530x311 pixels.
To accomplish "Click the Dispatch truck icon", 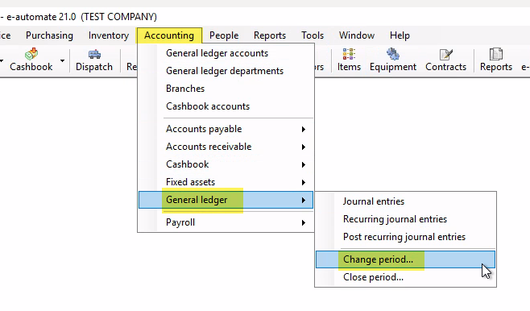I will point(94,54).
